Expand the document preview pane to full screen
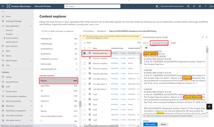Image resolution: width=214 pixels, height=127 pixels. pyautogui.click(x=203, y=37)
